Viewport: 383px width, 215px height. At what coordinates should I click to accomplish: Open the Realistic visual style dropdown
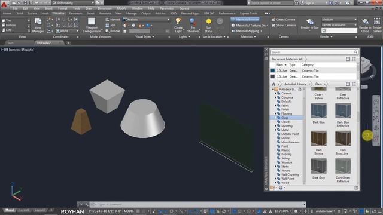pos(146,20)
